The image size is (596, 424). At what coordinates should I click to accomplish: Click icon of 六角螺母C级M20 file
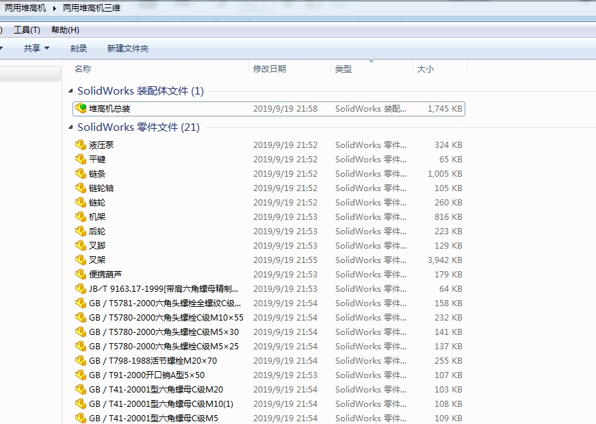pos(81,390)
